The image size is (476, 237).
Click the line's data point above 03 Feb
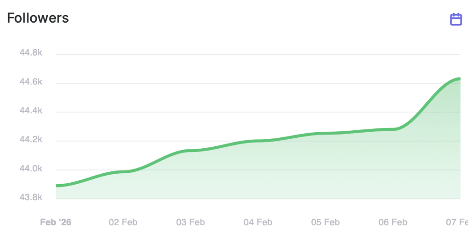191,151
